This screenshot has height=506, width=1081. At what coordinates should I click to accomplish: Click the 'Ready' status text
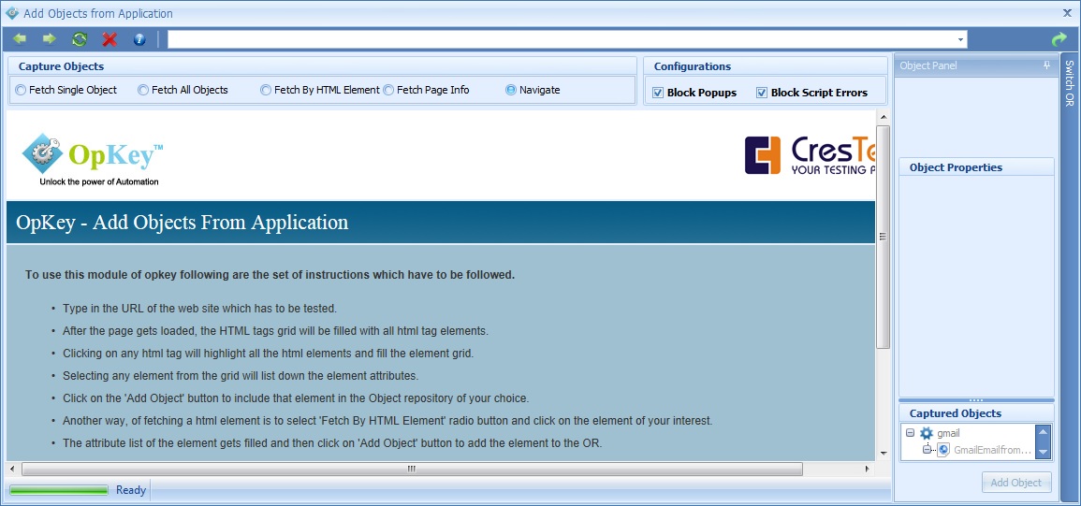tap(131, 490)
